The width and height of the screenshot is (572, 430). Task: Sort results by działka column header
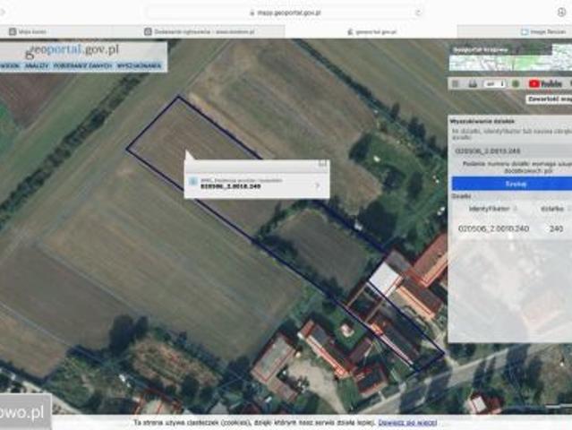[x=552, y=209]
